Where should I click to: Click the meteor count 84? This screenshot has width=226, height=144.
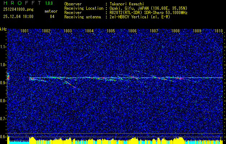(x=52, y=17)
